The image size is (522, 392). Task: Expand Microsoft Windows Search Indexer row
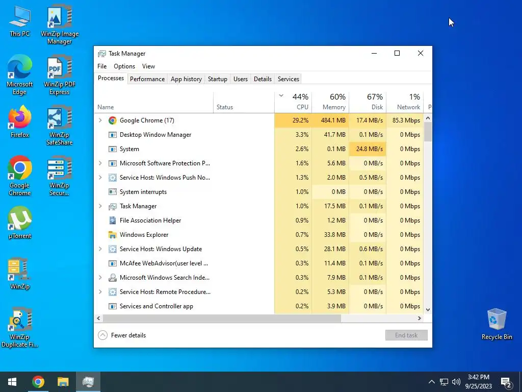click(100, 278)
